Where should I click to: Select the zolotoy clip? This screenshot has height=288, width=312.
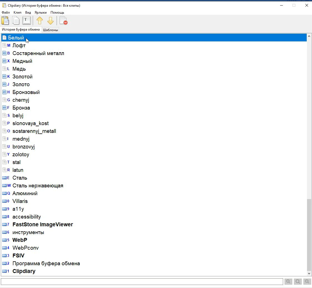point(154,154)
